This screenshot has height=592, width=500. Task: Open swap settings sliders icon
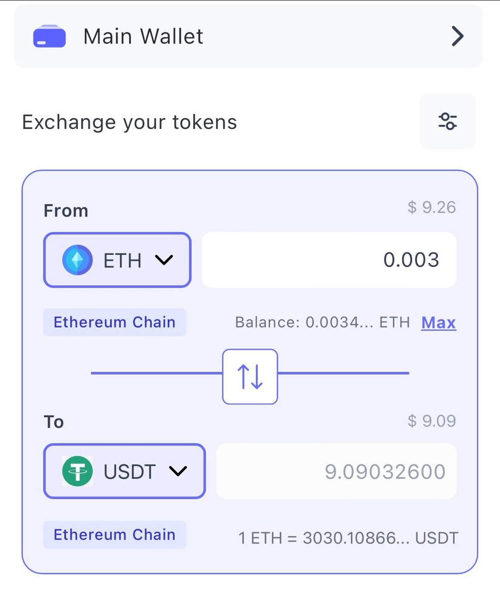tap(447, 122)
